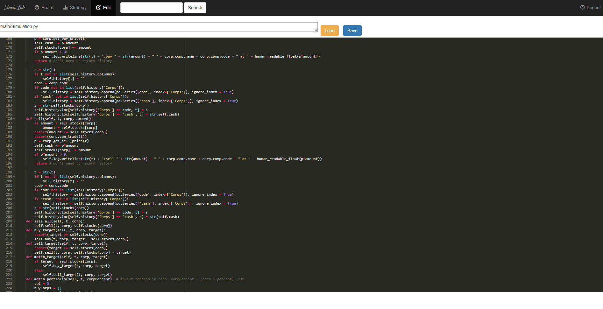Collapse the sell function at line 186
The width and height of the screenshot is (603, 309).
[x=14, y=119]
